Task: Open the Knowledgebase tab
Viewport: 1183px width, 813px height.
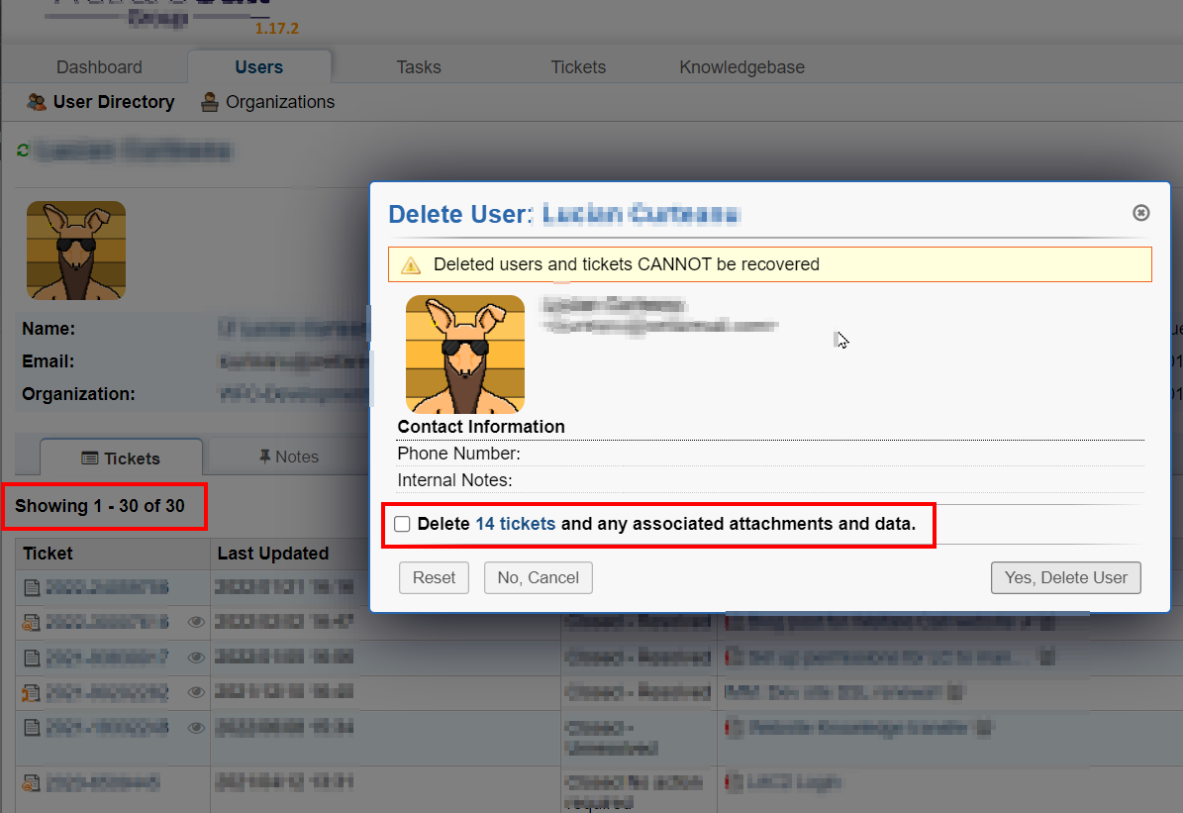Action: pos(741,67)
